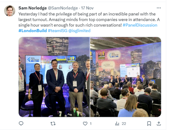Visit the @isglimited mention

coord(79,31)
